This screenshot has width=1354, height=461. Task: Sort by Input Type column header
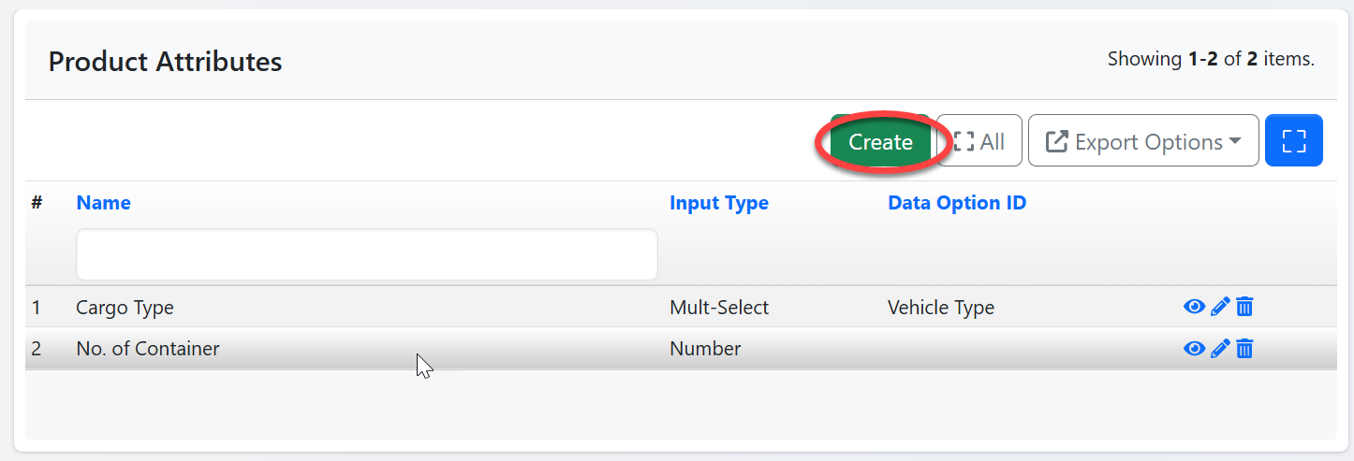tap(718, 203)
